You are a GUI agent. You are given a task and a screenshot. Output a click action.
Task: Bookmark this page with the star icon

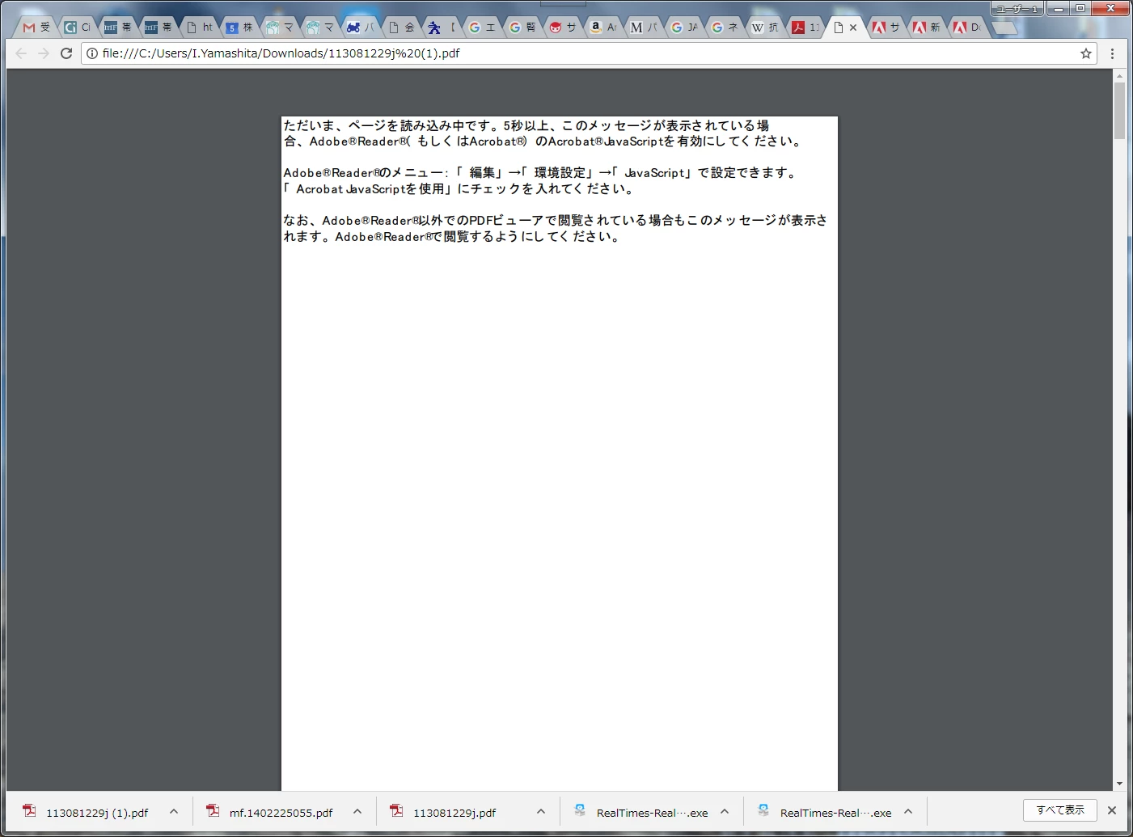(1086, 53)
